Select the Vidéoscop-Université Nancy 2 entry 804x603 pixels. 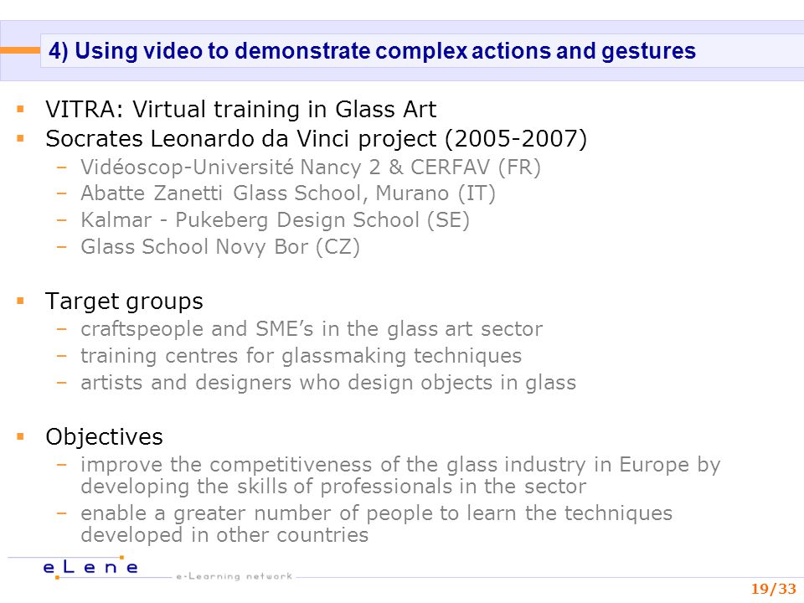pyautogui.click(x=311, y=167)
